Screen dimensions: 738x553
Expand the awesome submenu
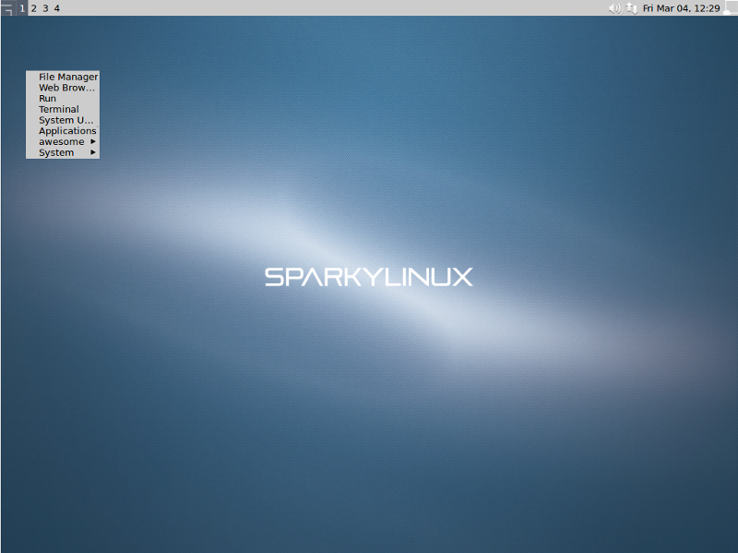pos(63,142)
